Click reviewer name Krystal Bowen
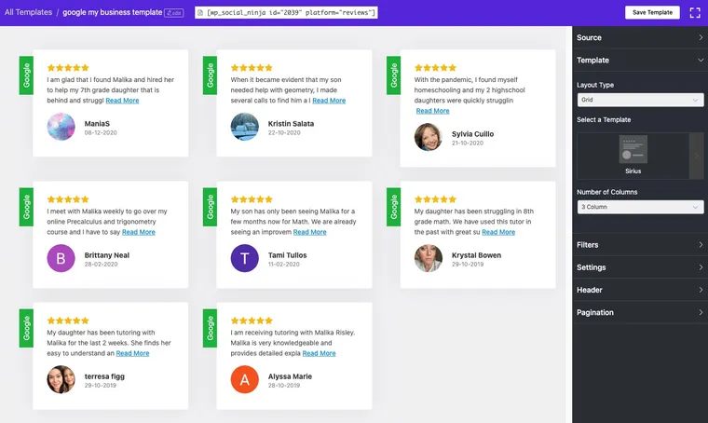Image resolution: width=708 pixels, height=423 pixels. (476, 255)
